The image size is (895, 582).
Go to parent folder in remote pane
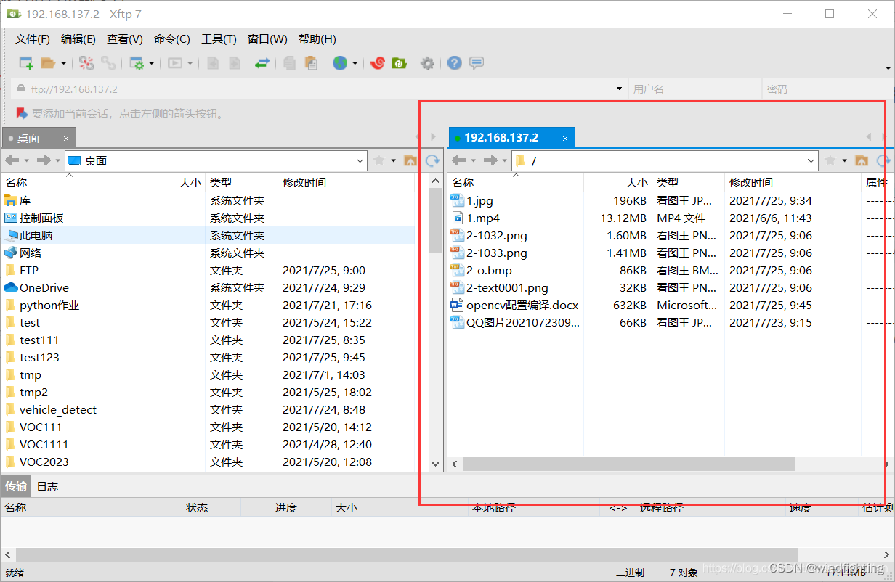(862, 160)
